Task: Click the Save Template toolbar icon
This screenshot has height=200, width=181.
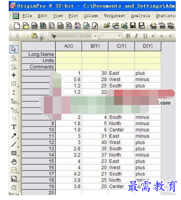Action: tap(142, 26)
